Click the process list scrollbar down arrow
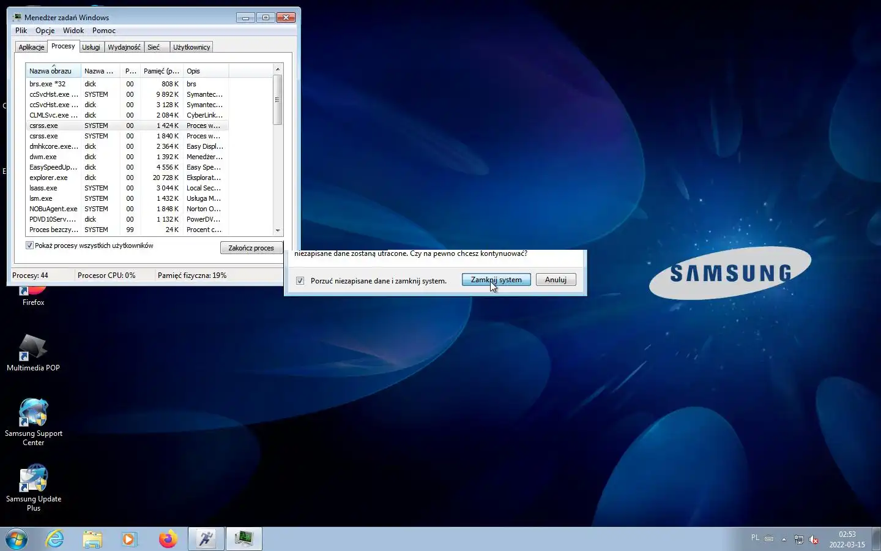 pos(278,230)
